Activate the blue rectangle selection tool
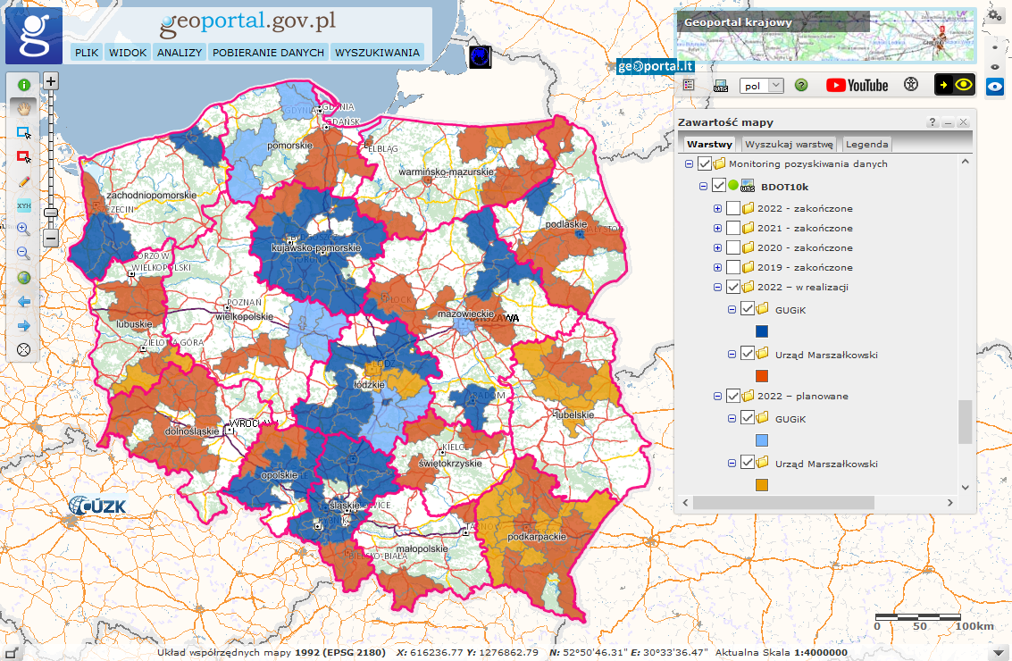Viewport: 1012px width, 661px height. click(24, 132)
